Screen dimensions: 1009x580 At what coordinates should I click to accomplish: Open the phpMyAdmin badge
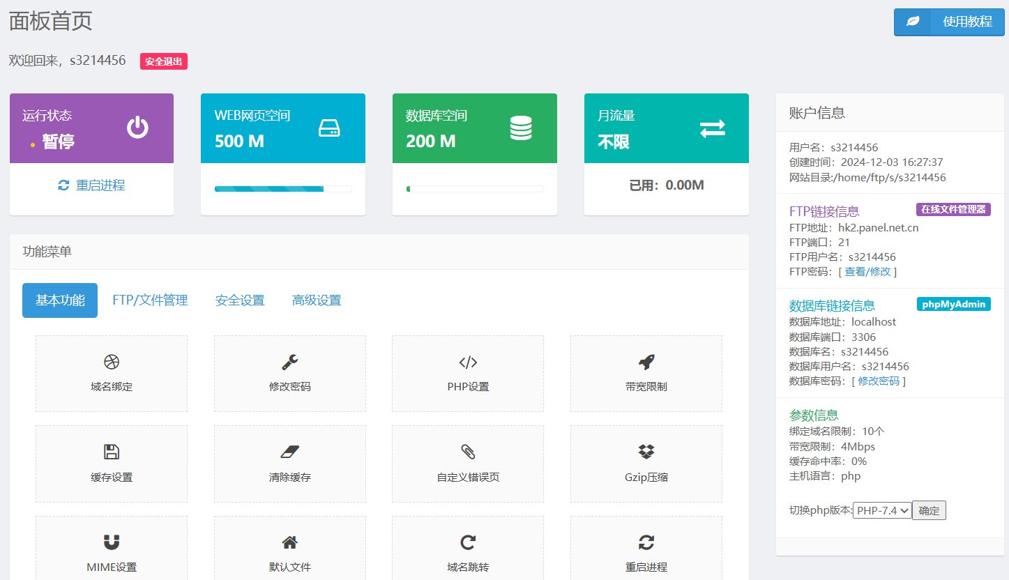point(953,304)
